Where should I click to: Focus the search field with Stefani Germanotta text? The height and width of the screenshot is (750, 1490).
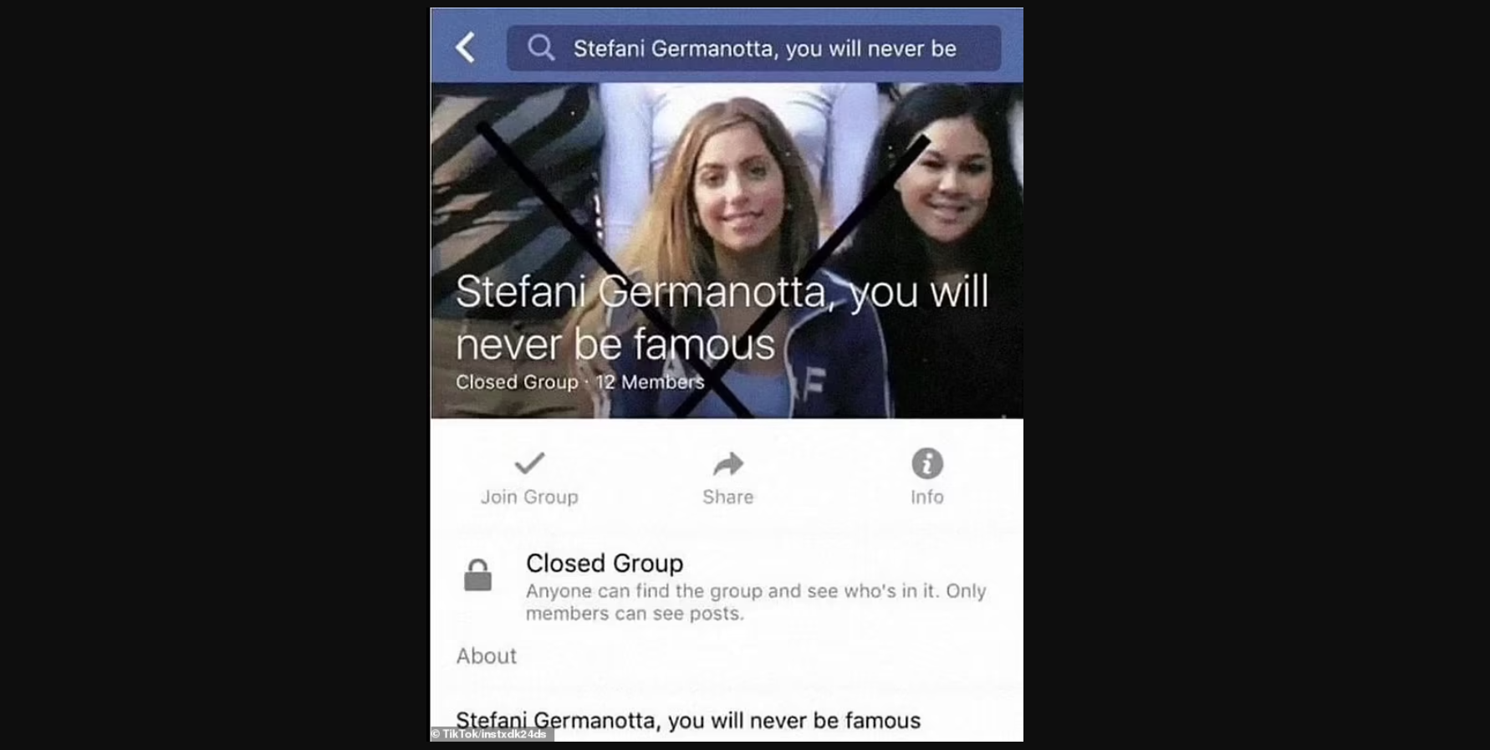753,48
